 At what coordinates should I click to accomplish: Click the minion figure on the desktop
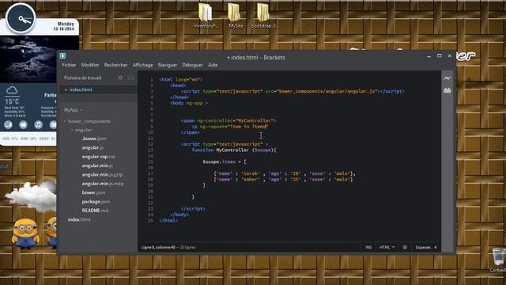(25, 234)
